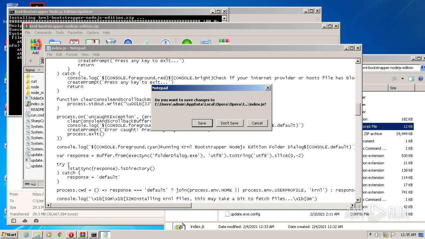Switch to WinRAR from the taskbar
This screenshot has width=425, height=239.
82,235
